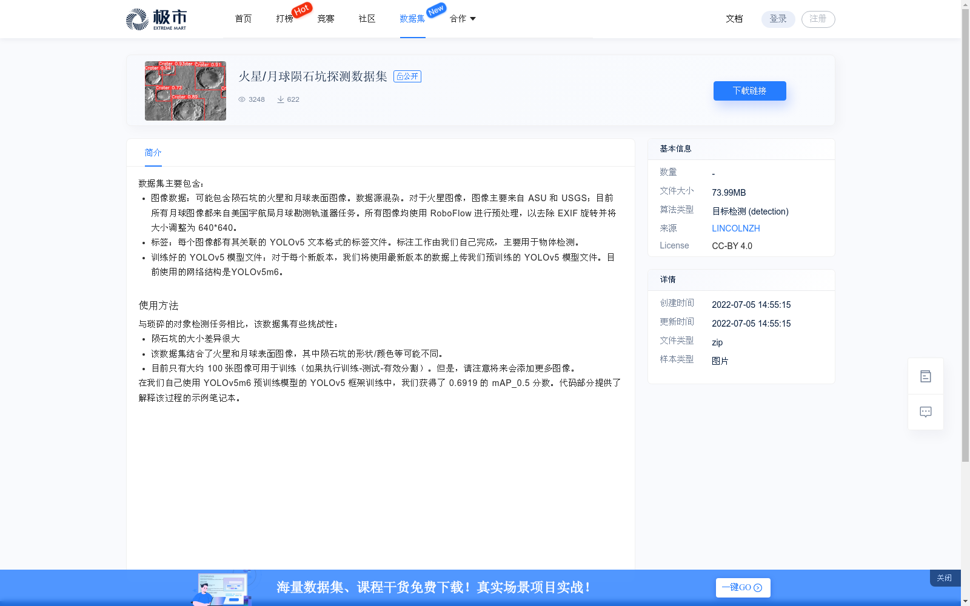Click the 一键GO banner button
This screenshot has width=970, height=606.
click(x=743, y=588)
